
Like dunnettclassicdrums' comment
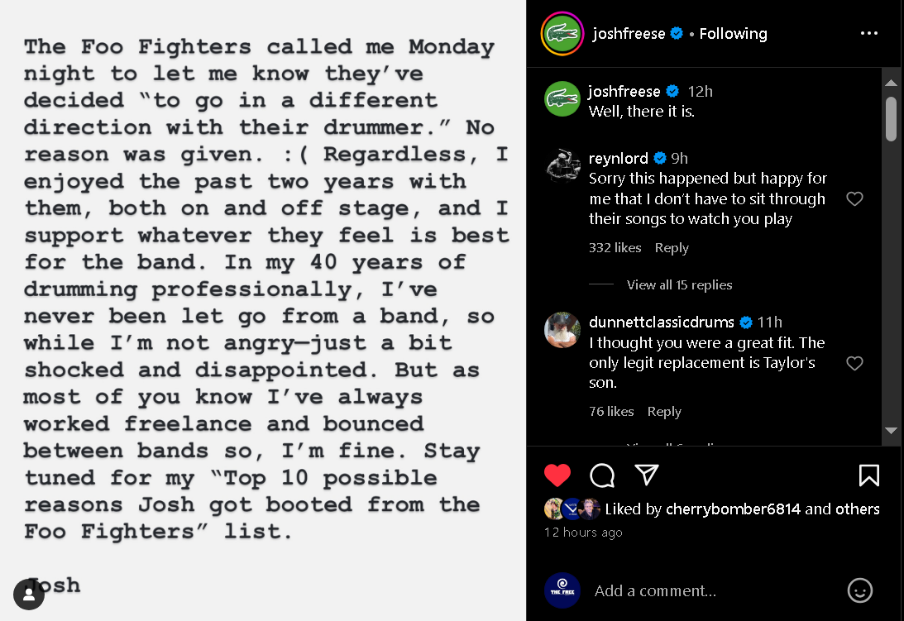click(x=854, y=364)
